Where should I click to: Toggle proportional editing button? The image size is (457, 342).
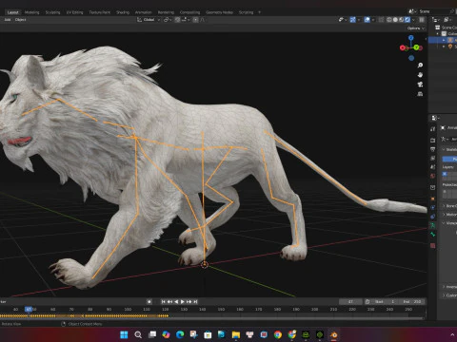196,20
